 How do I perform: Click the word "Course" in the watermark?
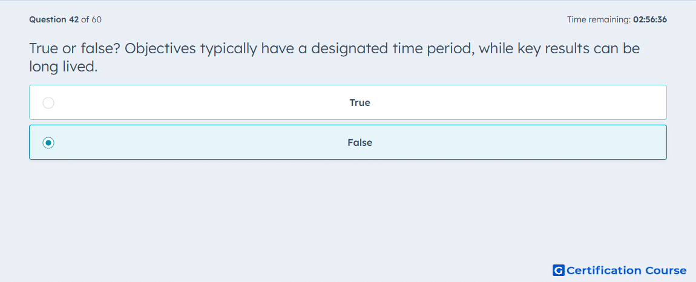pyautogui.click(x=666, y=270)
